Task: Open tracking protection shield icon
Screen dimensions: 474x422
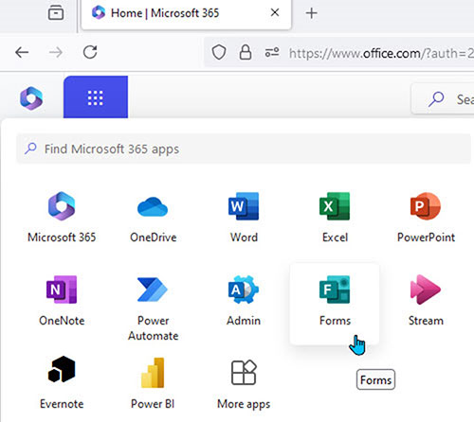Action: point(219,52)
